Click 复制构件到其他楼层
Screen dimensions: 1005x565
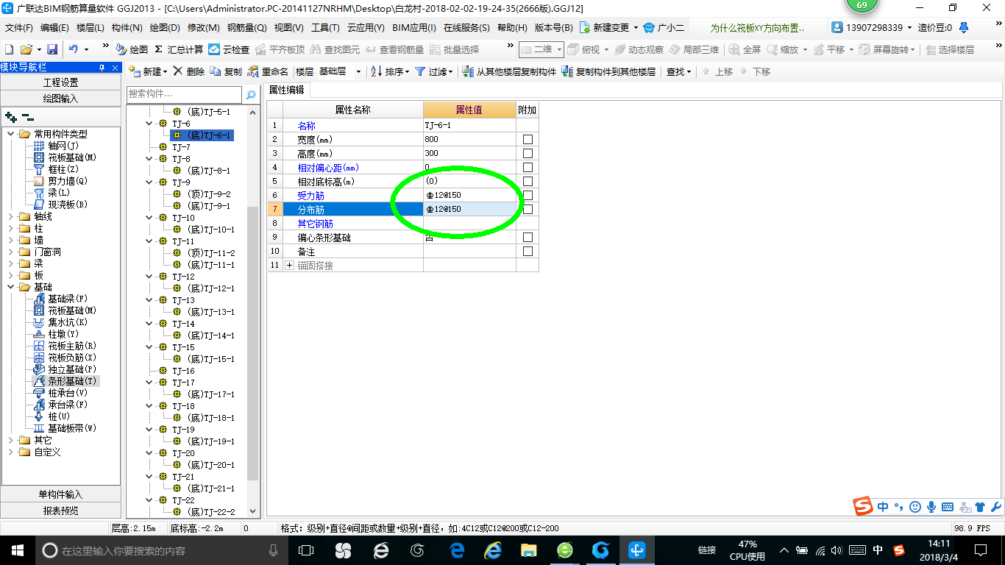(608, 71)
